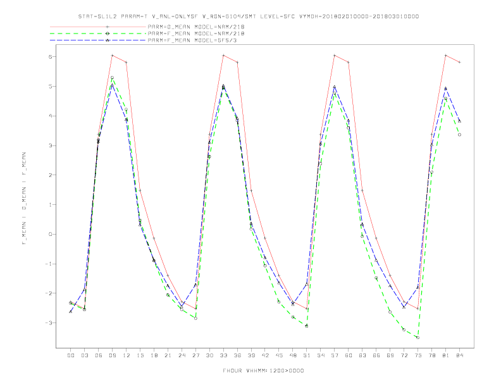
Task: Click x-axis tick label 81
Action: point(446,355)
